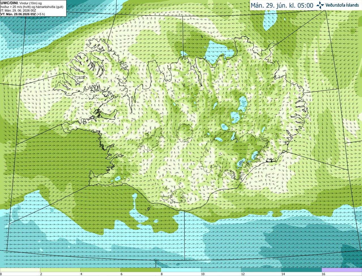Screen dimensions: 362x276
Task: Select the 0–2 m/s pale yellow legend swatch
Action: pyautogui.click(x=20, y=270)
